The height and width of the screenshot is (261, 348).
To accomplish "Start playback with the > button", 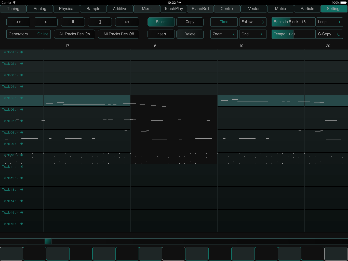I will coord(46,22).
